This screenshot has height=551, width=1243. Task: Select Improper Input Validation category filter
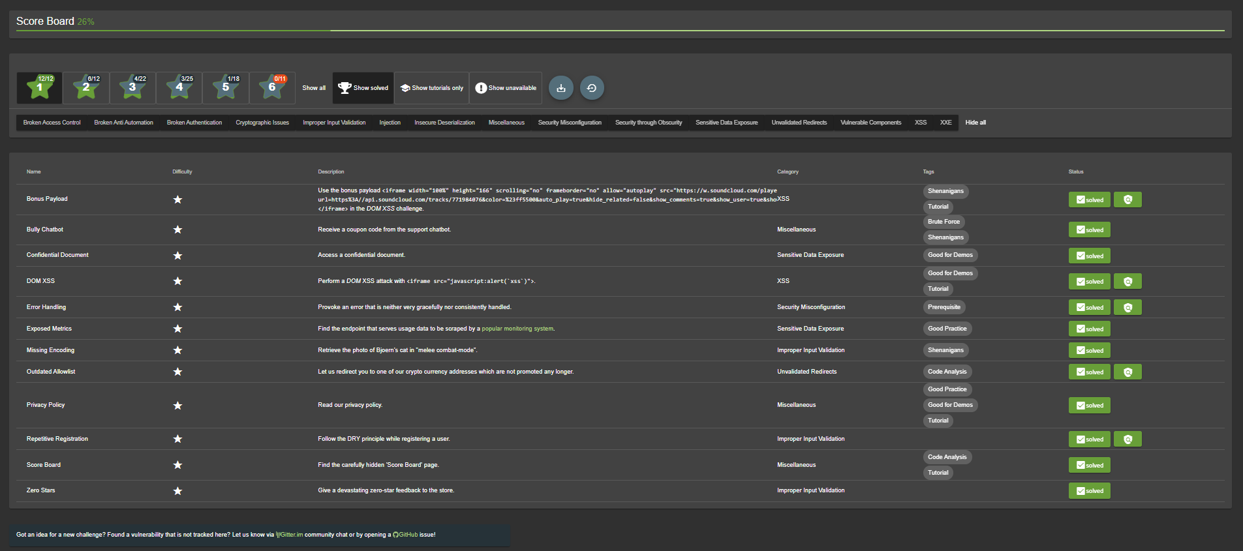(x=334, y=123)
